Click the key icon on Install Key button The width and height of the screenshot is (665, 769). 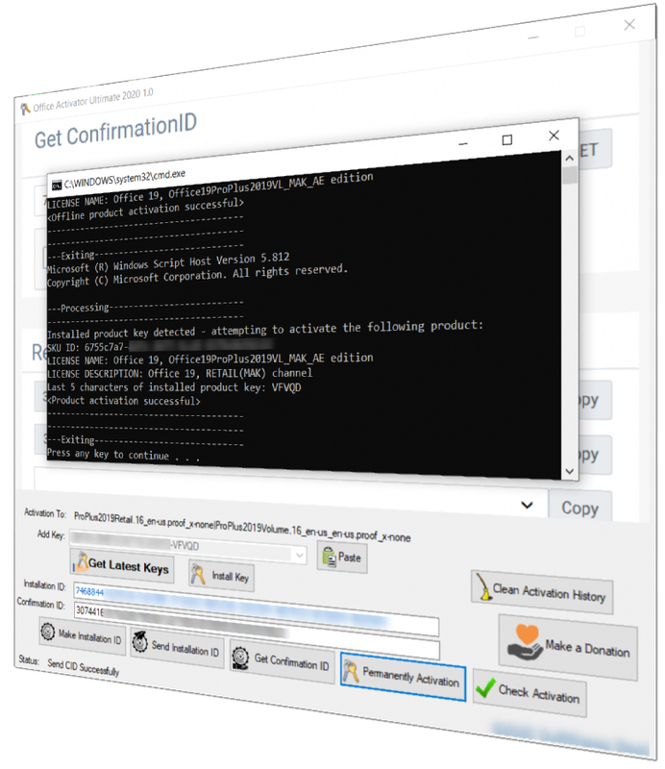point(198,573)
